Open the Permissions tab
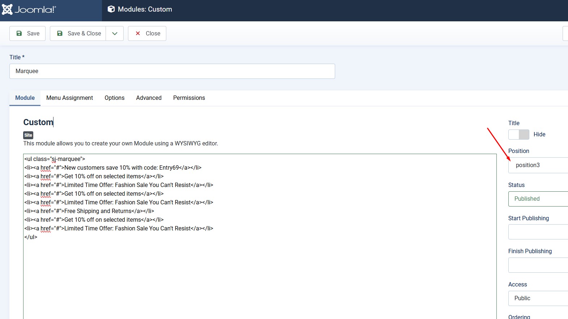This screenshot has width=568, height=319. click(x=189, y=98)
